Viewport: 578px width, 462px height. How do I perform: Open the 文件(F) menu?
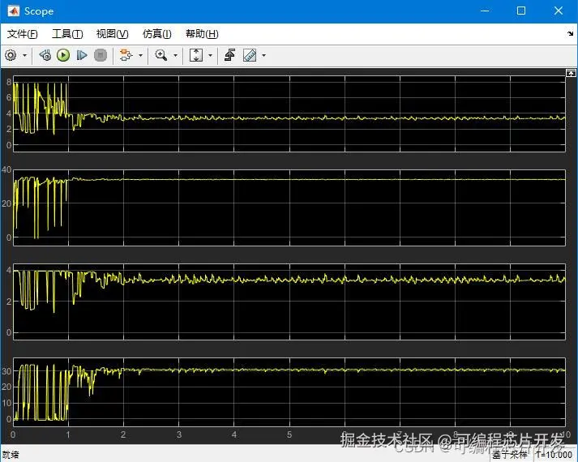pyautogui.click(x=22, y=34)
